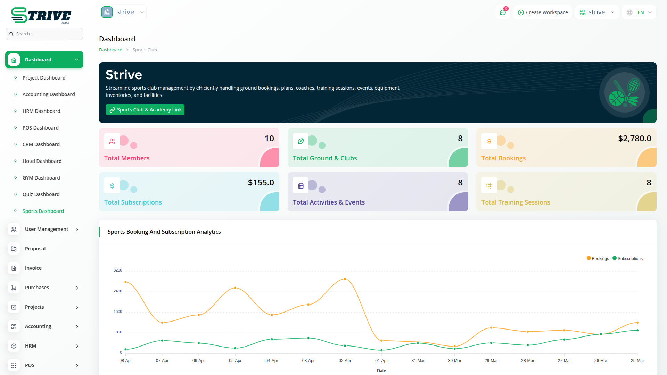Open the strive workspace dropdown at top left
Image resolution: width=667 pixels, height=375 pixels.
tap(123, 12)
